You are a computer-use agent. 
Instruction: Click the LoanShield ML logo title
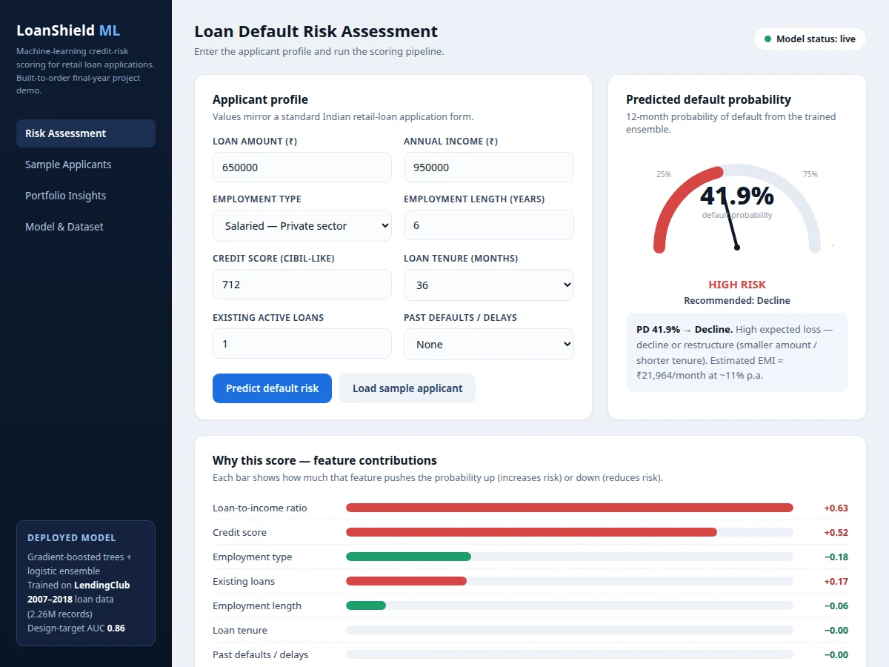coord(68,30)
